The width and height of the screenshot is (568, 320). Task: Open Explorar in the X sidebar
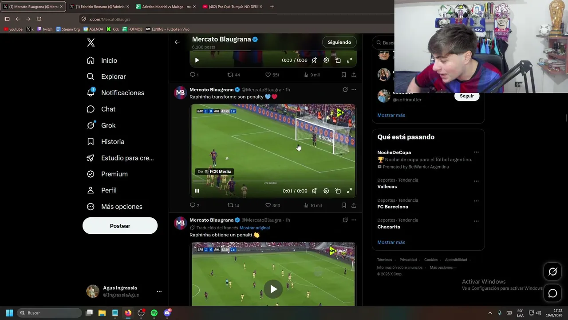(x=106, y=76)
